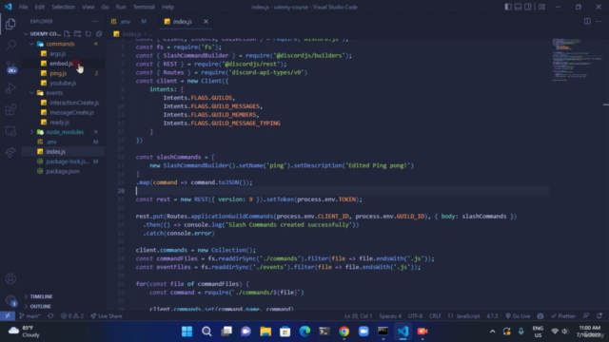Open errors and warnings count in status bar
This screenshot has width=609, height=342.
[x=72, y=316]
